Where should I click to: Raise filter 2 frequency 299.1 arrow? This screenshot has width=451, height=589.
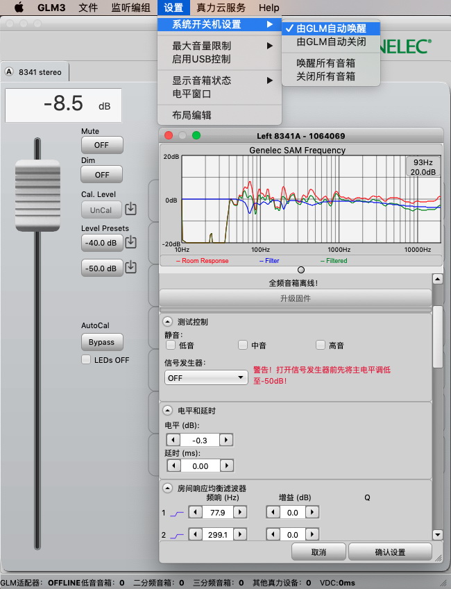coord(240,534)
